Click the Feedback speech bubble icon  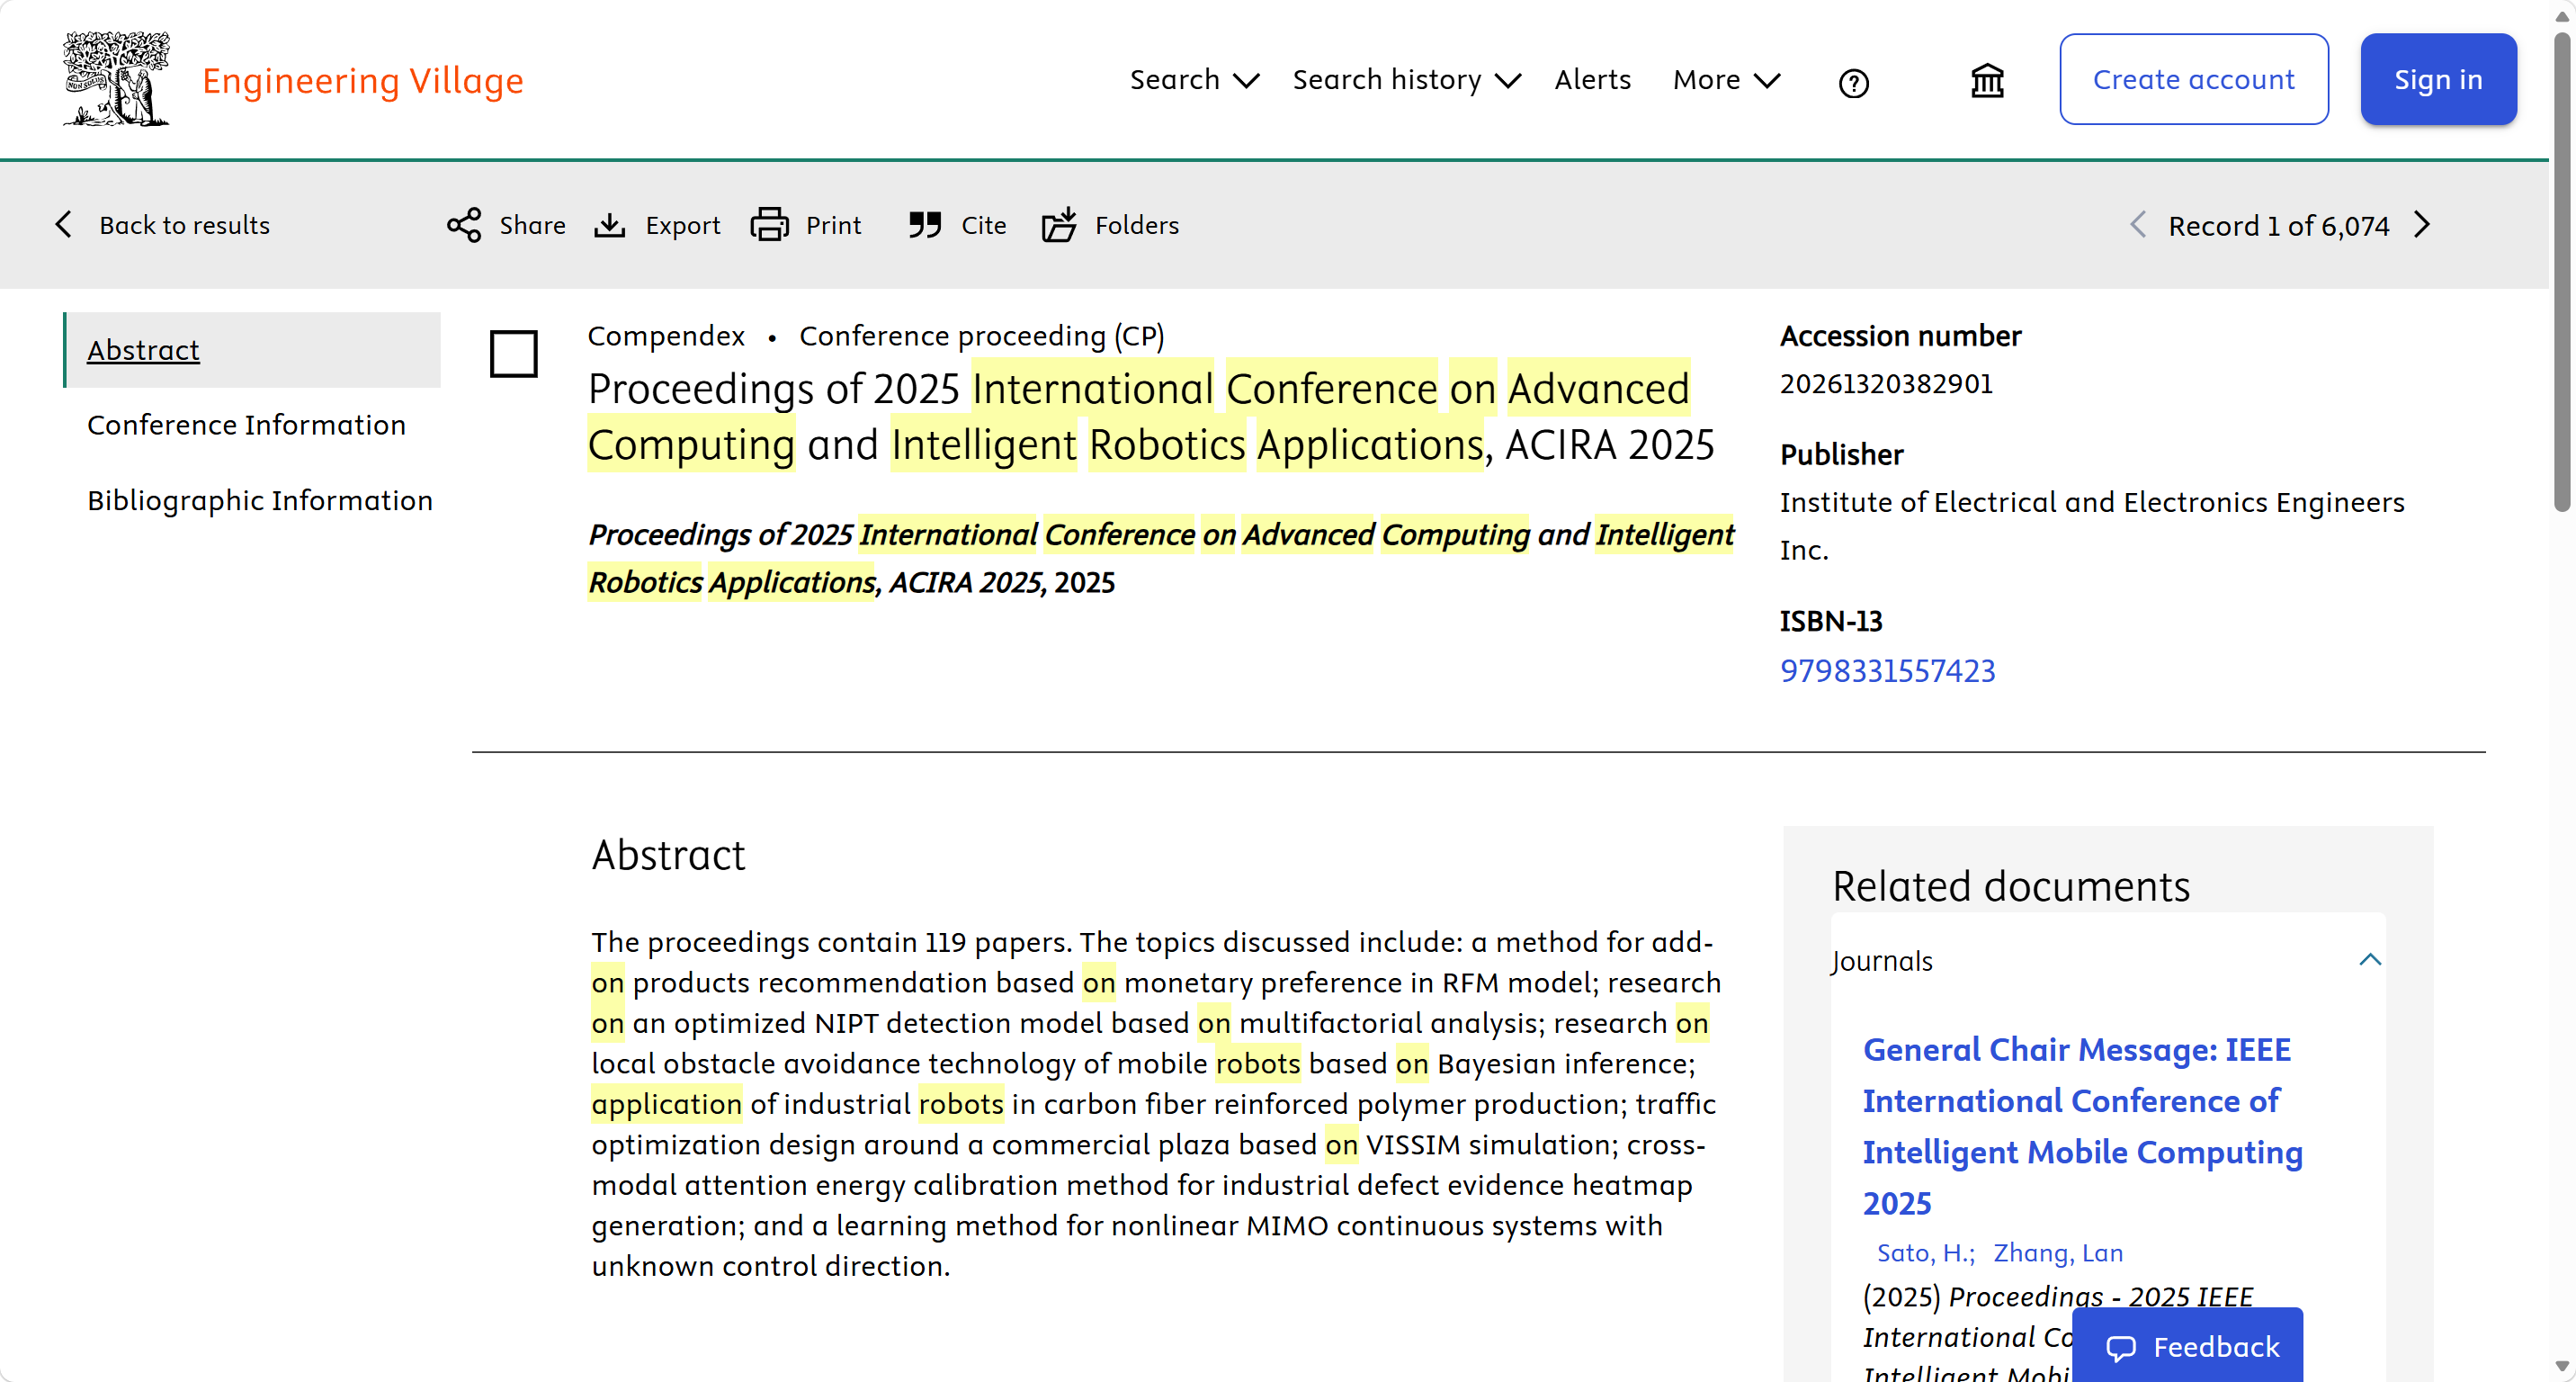[x=2120, y=1348]
